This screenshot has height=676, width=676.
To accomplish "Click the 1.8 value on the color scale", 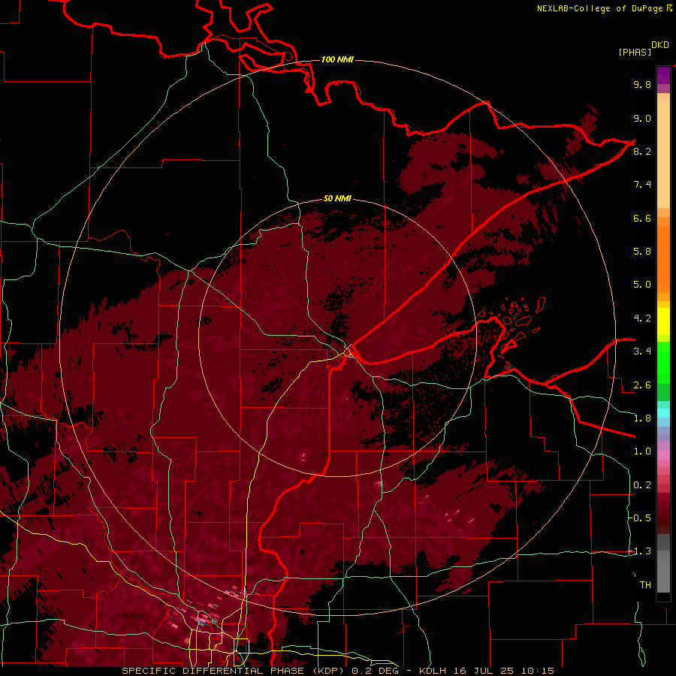I will click(642, 418).
